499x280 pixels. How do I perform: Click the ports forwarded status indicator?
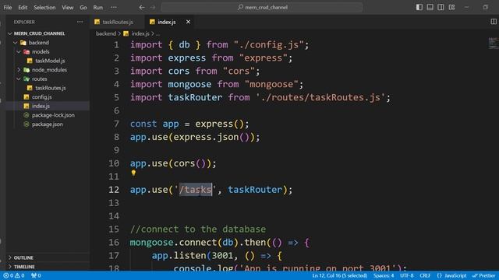tap(36, 275)
